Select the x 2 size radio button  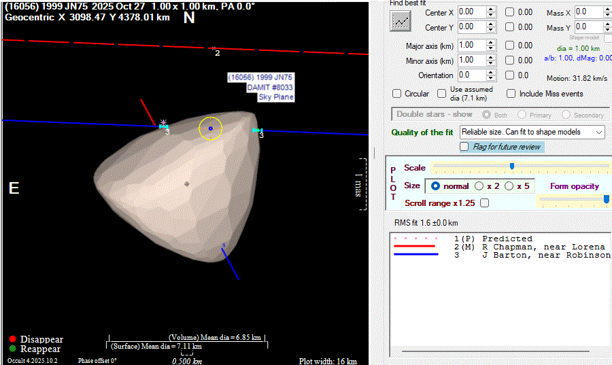tap(479, 186)
